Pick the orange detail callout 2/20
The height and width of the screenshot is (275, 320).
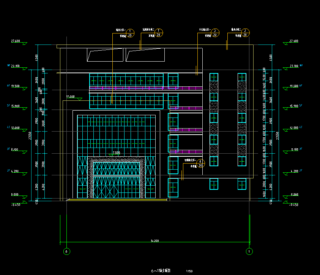tap(245, 33)
